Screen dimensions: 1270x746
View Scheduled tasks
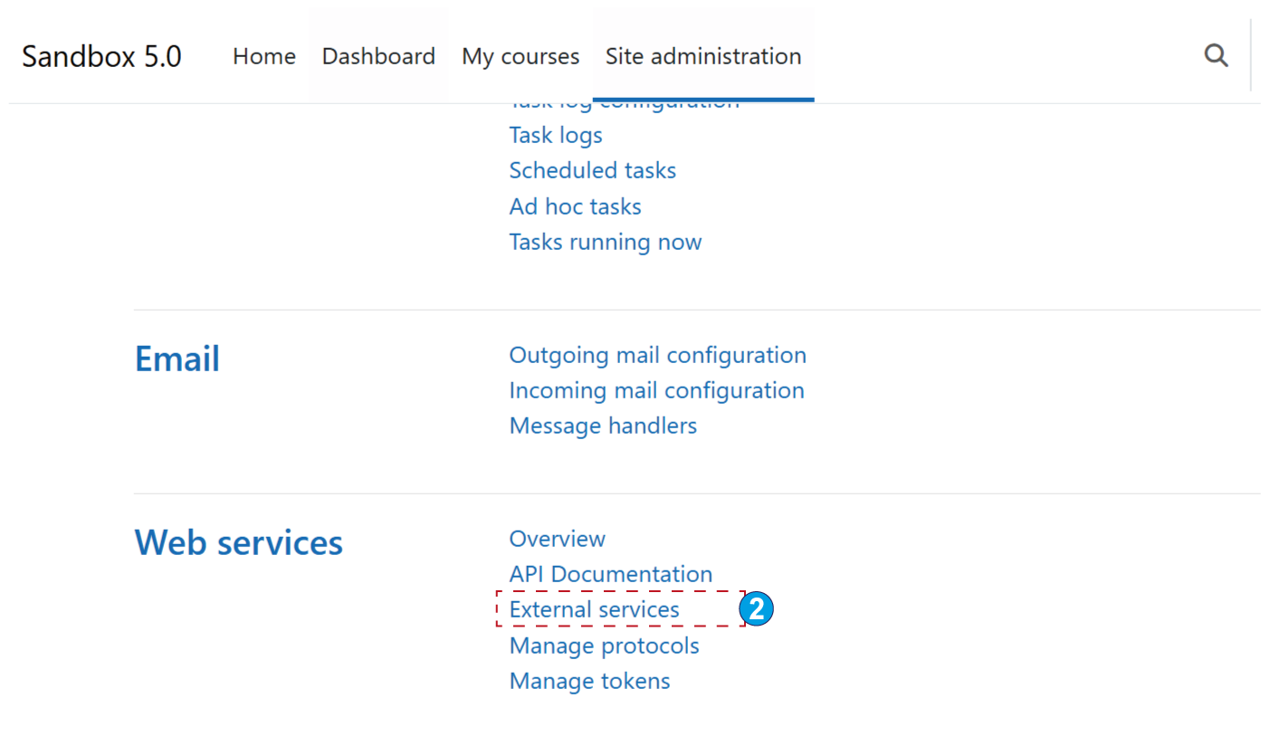592,170
